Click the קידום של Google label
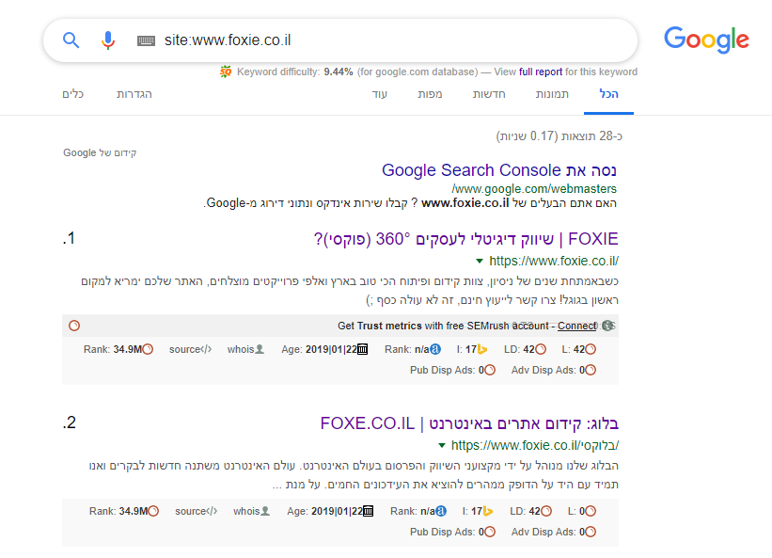 tap(100, 152)
